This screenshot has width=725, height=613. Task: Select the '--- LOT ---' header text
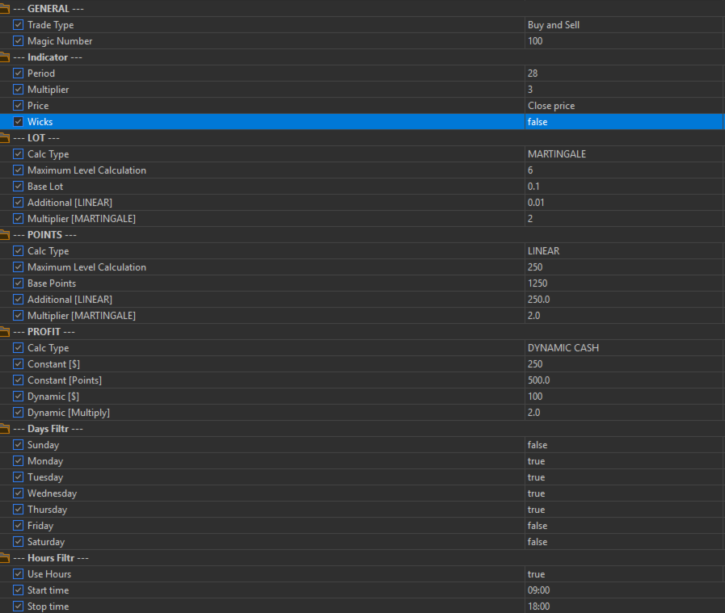tap(36, 138)
